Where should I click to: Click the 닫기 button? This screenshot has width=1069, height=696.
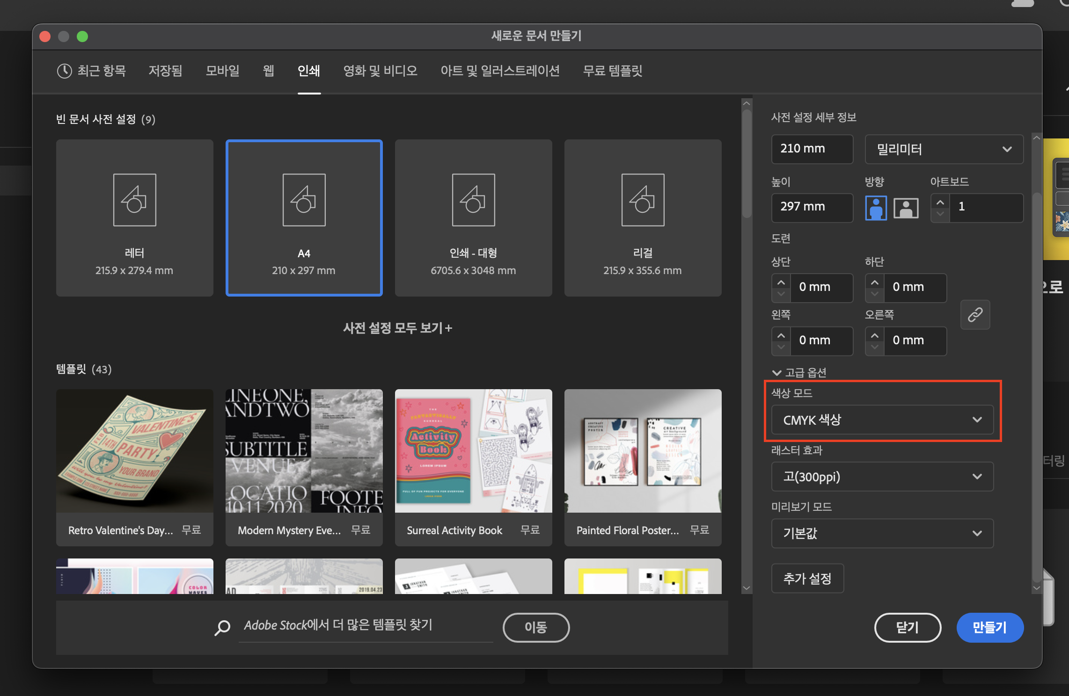pyautogui.click(x=908, y=627)
